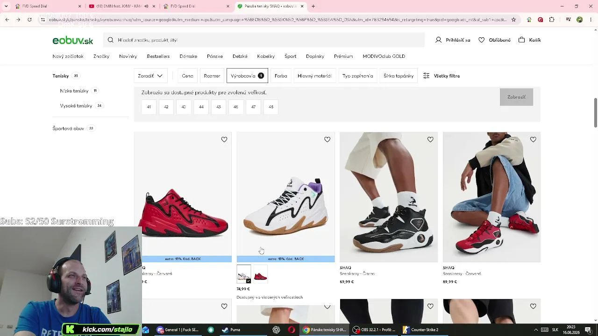Open the Šport menu

point(291,56)
